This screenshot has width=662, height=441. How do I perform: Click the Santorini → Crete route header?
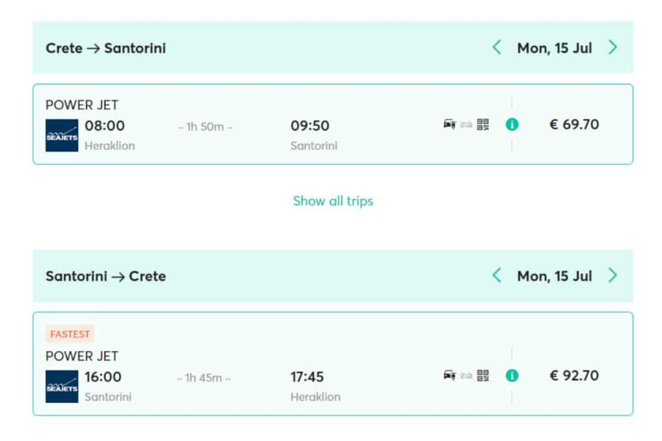click(x=106, y=276)
